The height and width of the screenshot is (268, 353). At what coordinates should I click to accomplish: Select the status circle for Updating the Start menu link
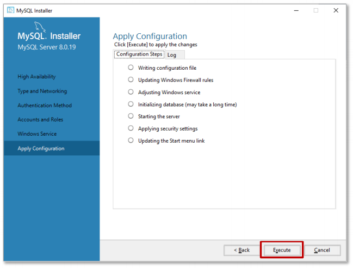point(131,141)
